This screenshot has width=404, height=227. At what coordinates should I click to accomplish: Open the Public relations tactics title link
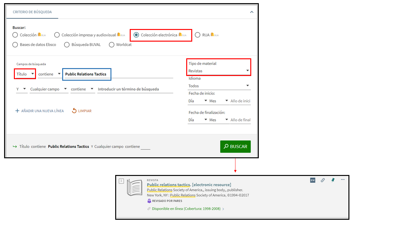pyautogui.click(x=189, y=185)
